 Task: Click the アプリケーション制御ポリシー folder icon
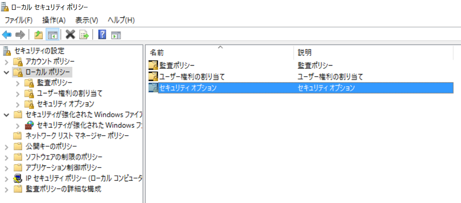click(x=18, y=168)
